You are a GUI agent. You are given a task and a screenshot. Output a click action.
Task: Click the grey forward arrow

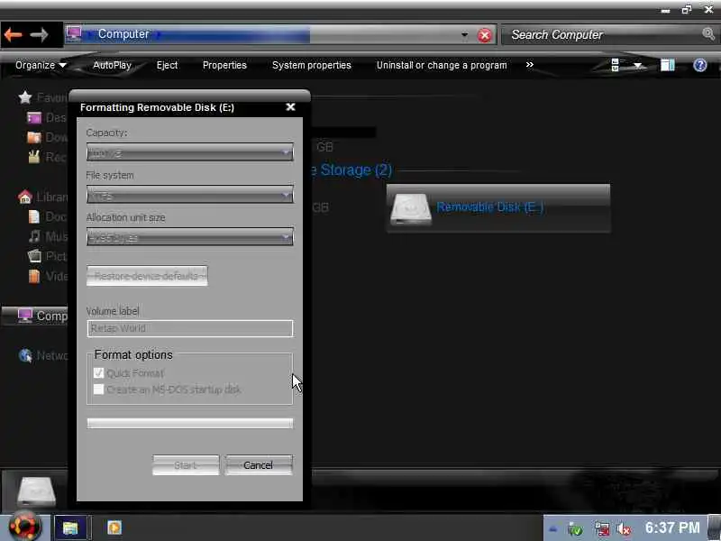point(40,34)
